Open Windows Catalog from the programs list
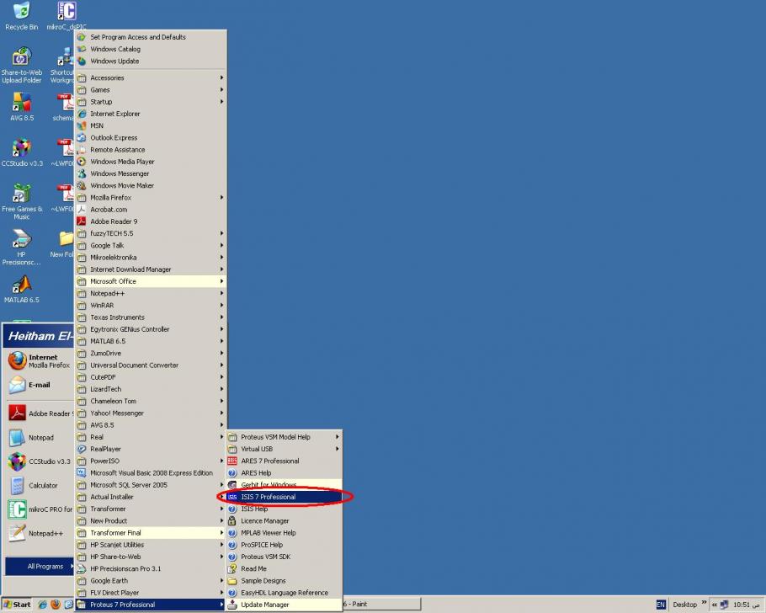Viewport: 766px width, 613px height. pos(151,49)
